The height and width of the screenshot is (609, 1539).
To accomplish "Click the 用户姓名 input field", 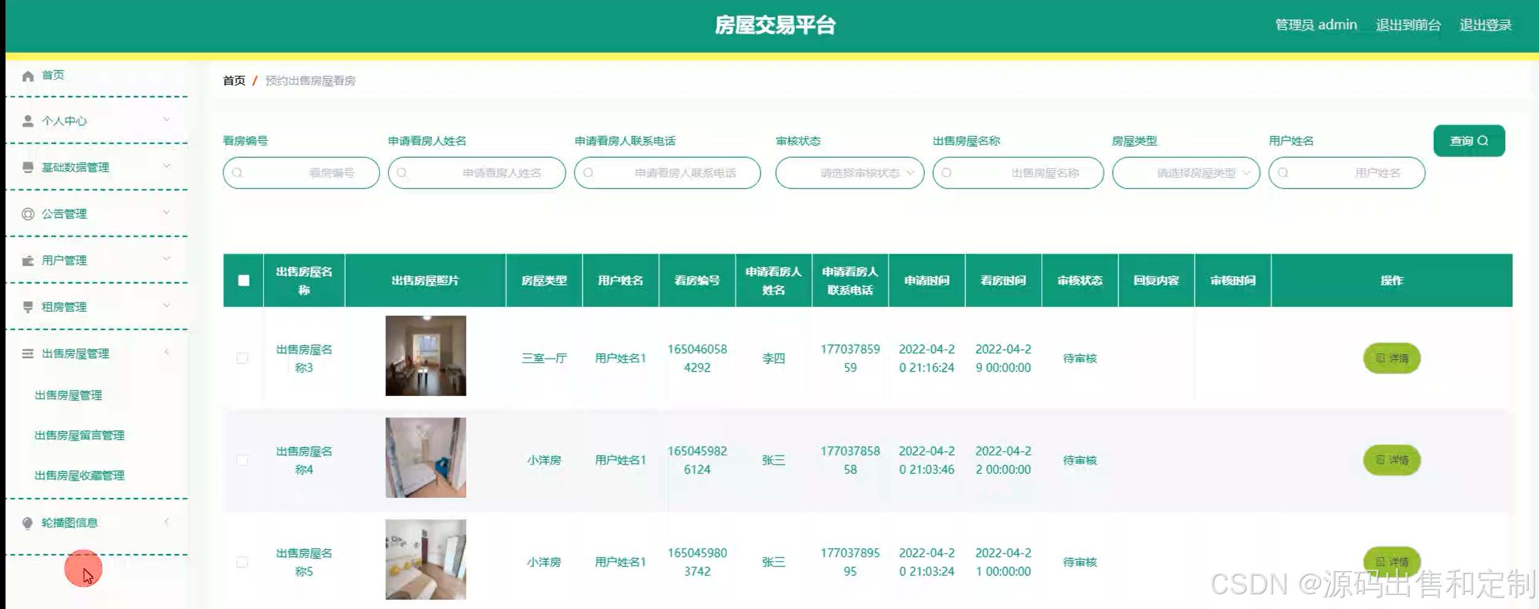I will 1346,173.
